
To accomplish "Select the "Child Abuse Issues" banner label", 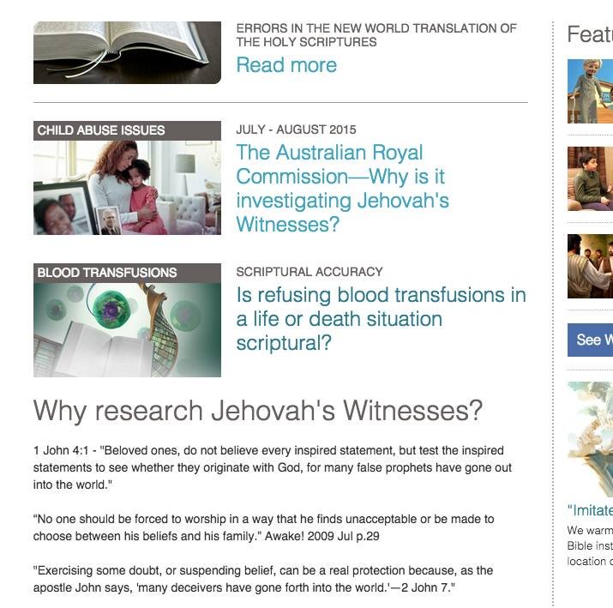I will pos(127,130).
